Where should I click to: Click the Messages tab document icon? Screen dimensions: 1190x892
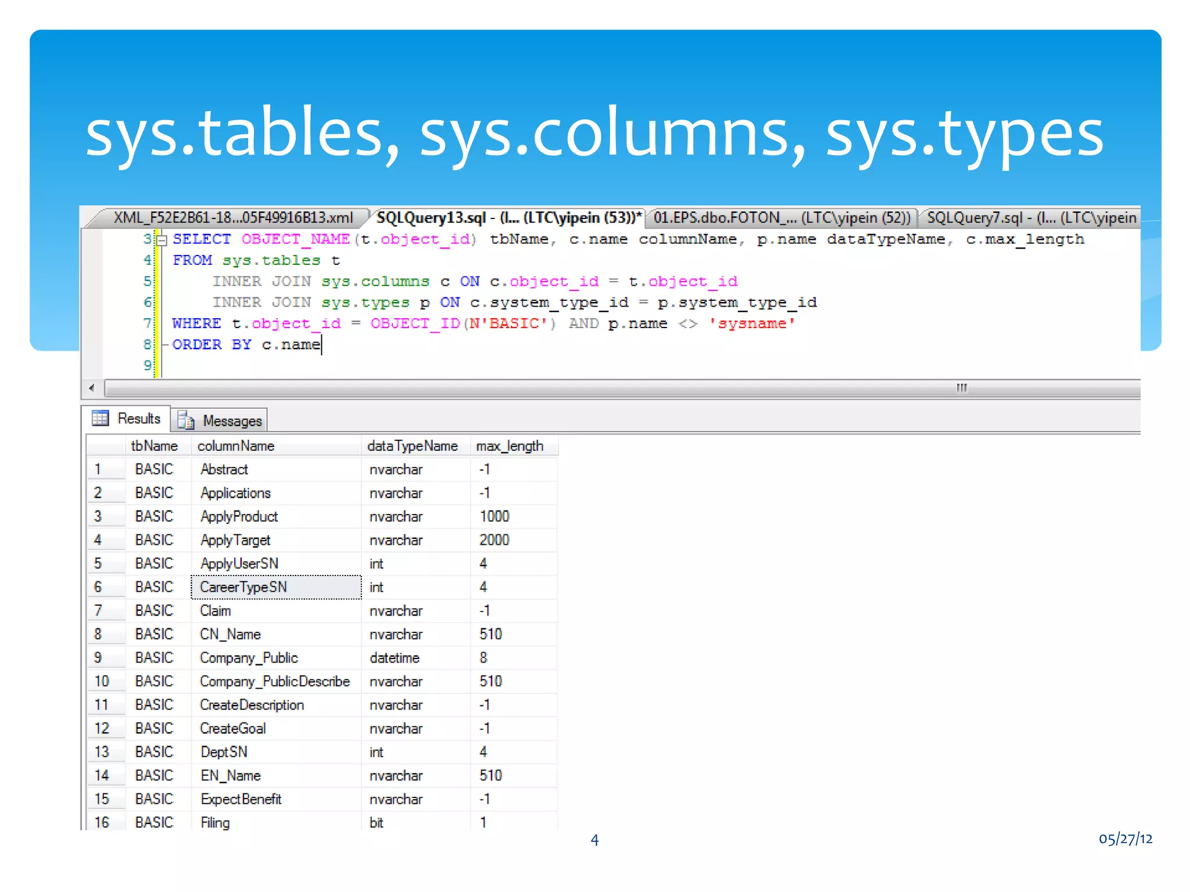click(186, 420)
